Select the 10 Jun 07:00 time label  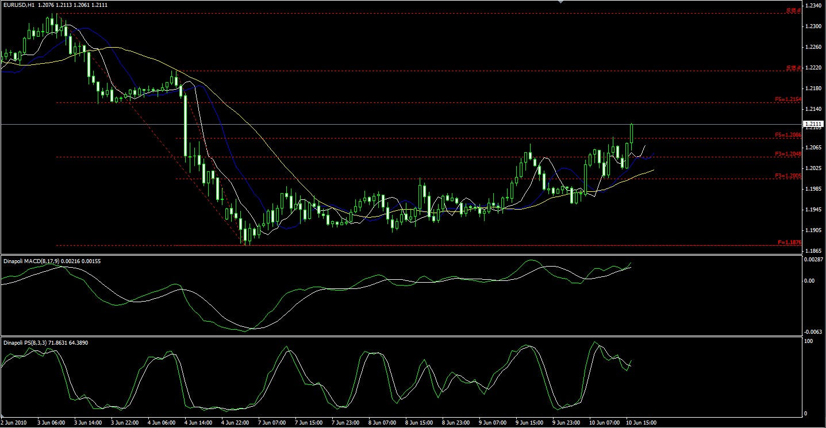point(605,422)
